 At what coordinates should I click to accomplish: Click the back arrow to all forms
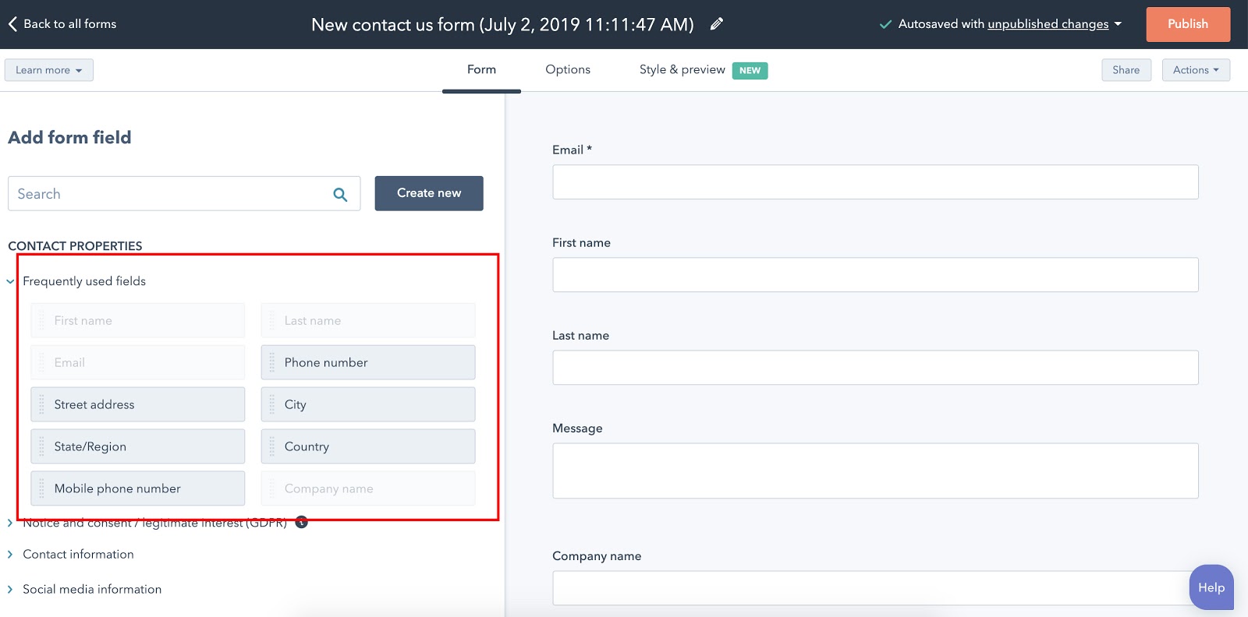[x=12, y=24]
